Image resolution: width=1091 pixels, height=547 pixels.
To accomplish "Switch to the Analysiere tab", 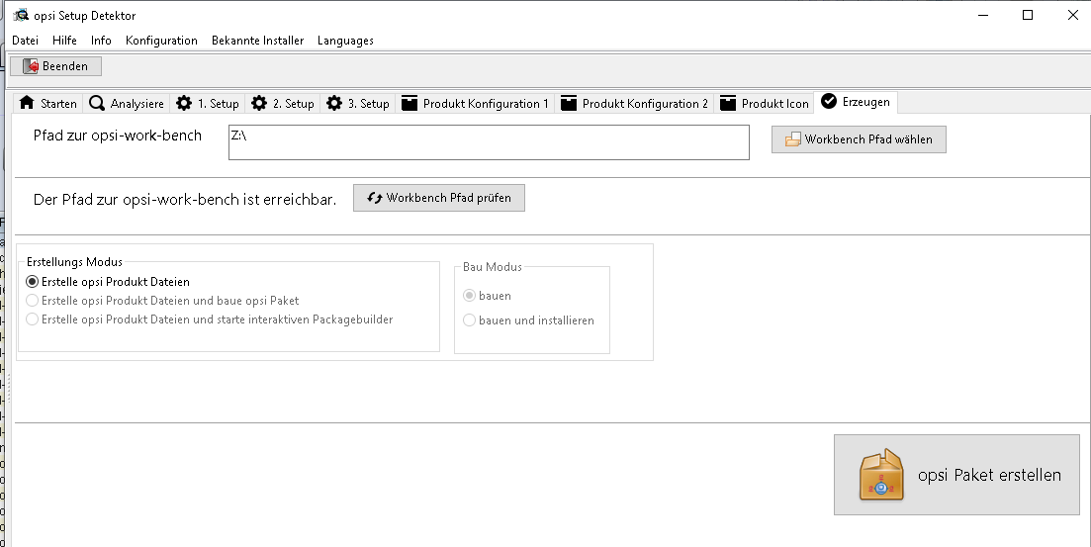I will 126,103.
